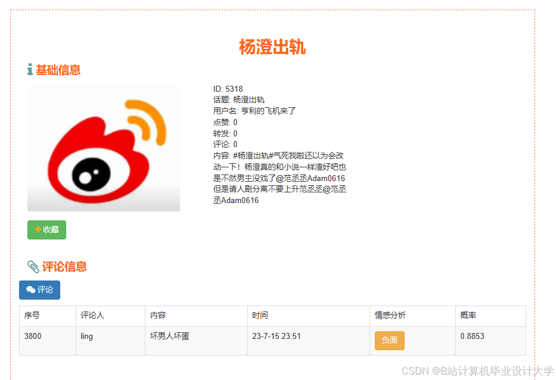Click the 转发: 0 line

click(225, 133)
